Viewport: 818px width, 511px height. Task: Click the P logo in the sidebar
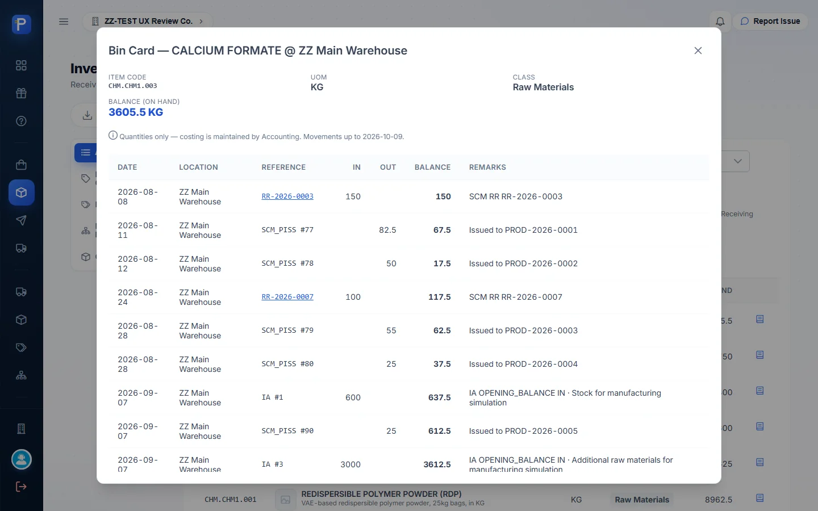point(22,24)
